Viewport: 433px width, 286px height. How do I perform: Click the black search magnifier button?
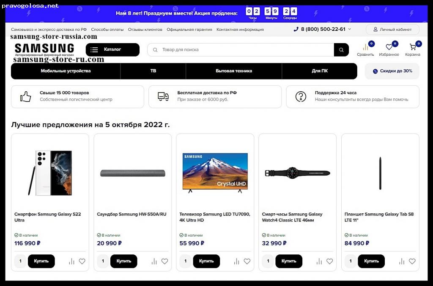341,50
